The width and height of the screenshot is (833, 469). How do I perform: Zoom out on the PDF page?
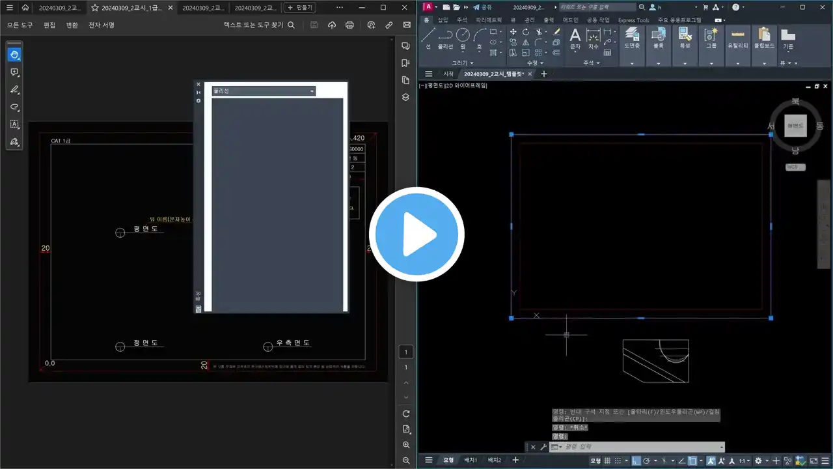(406, 461)
